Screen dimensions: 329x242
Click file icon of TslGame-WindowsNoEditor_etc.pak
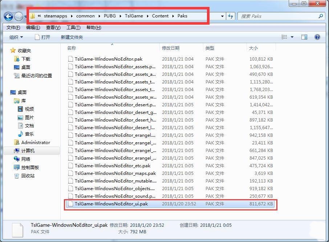click(71, 166)
